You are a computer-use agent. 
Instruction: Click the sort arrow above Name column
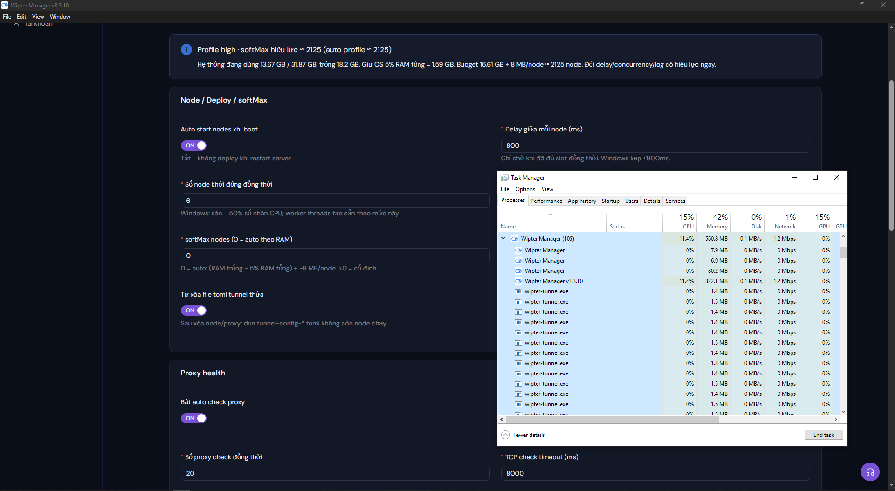tap(550, 214)
